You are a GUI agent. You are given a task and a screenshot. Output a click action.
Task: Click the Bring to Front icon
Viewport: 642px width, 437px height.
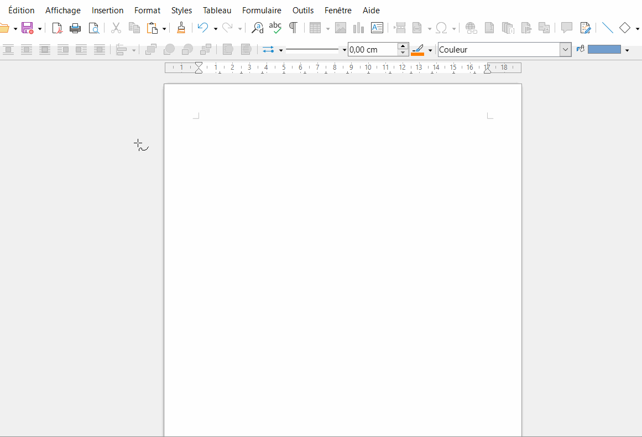click(151, 50)
